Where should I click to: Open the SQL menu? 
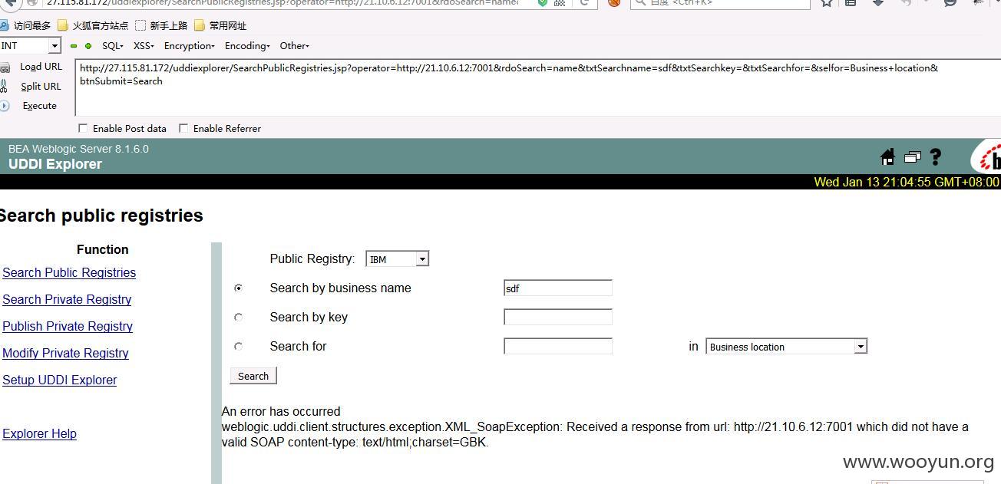tap(113, 46)
